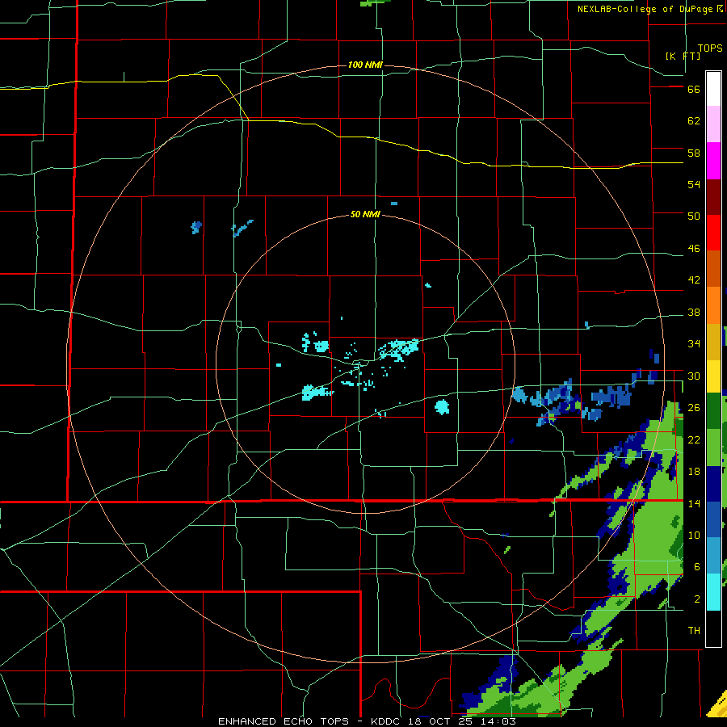Click the 2 legend value
727x727 pixels.
[697, 599]
